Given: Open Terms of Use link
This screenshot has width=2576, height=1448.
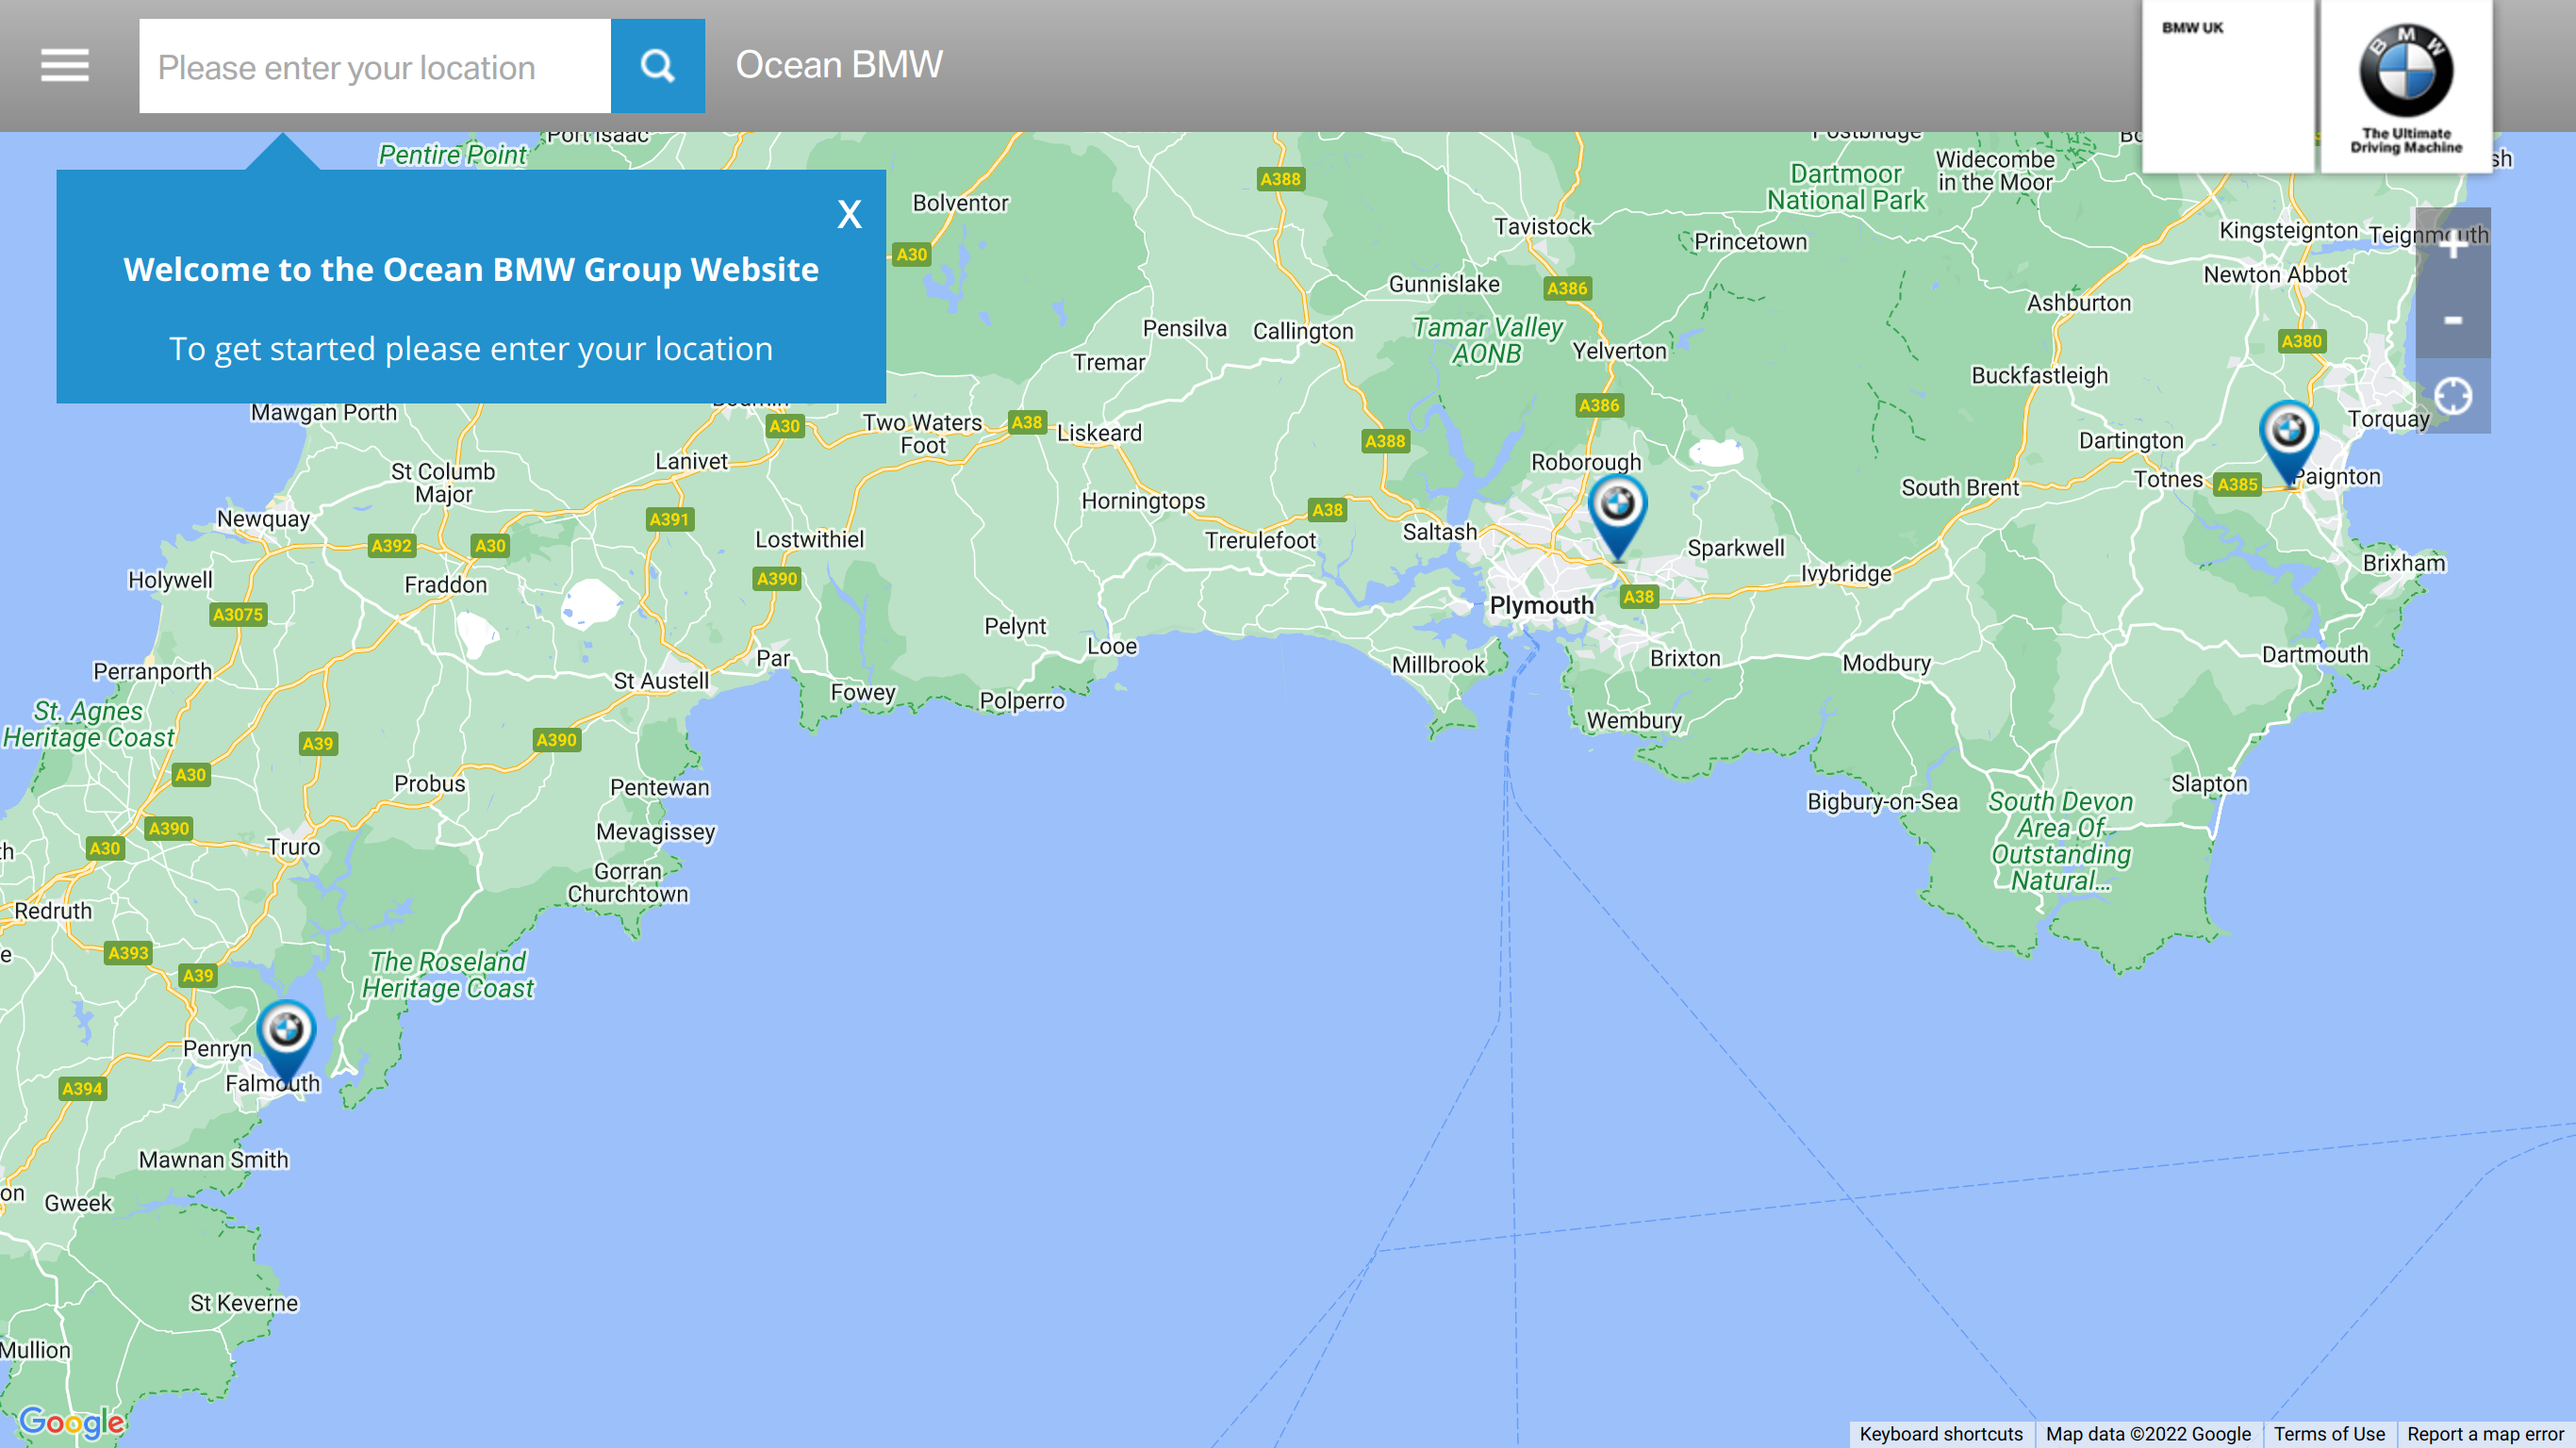Looking at the screenshot, I should click(2329, 1434).
